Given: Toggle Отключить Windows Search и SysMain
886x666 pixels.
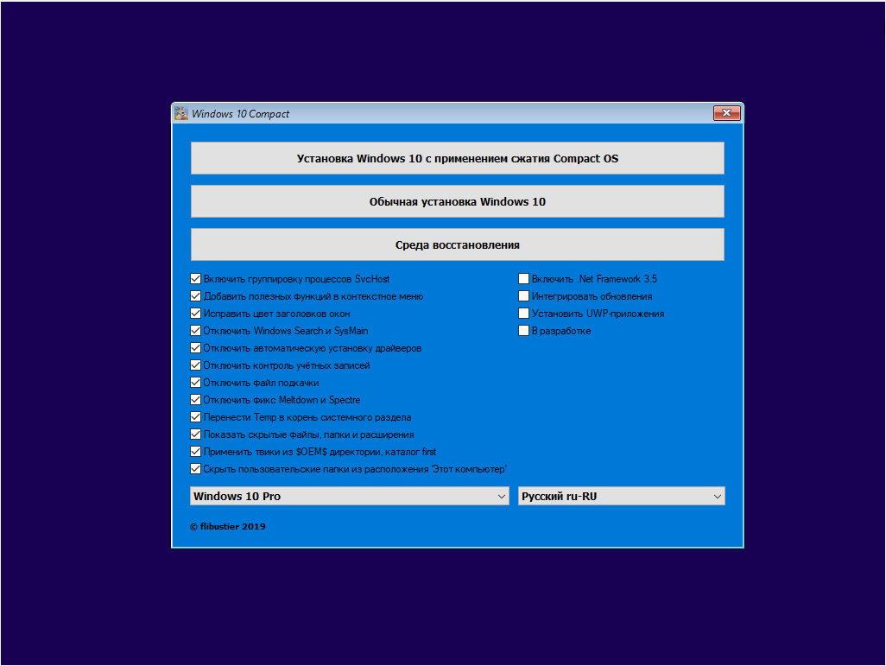Looking at the screenshot, I should click(195, 331).
